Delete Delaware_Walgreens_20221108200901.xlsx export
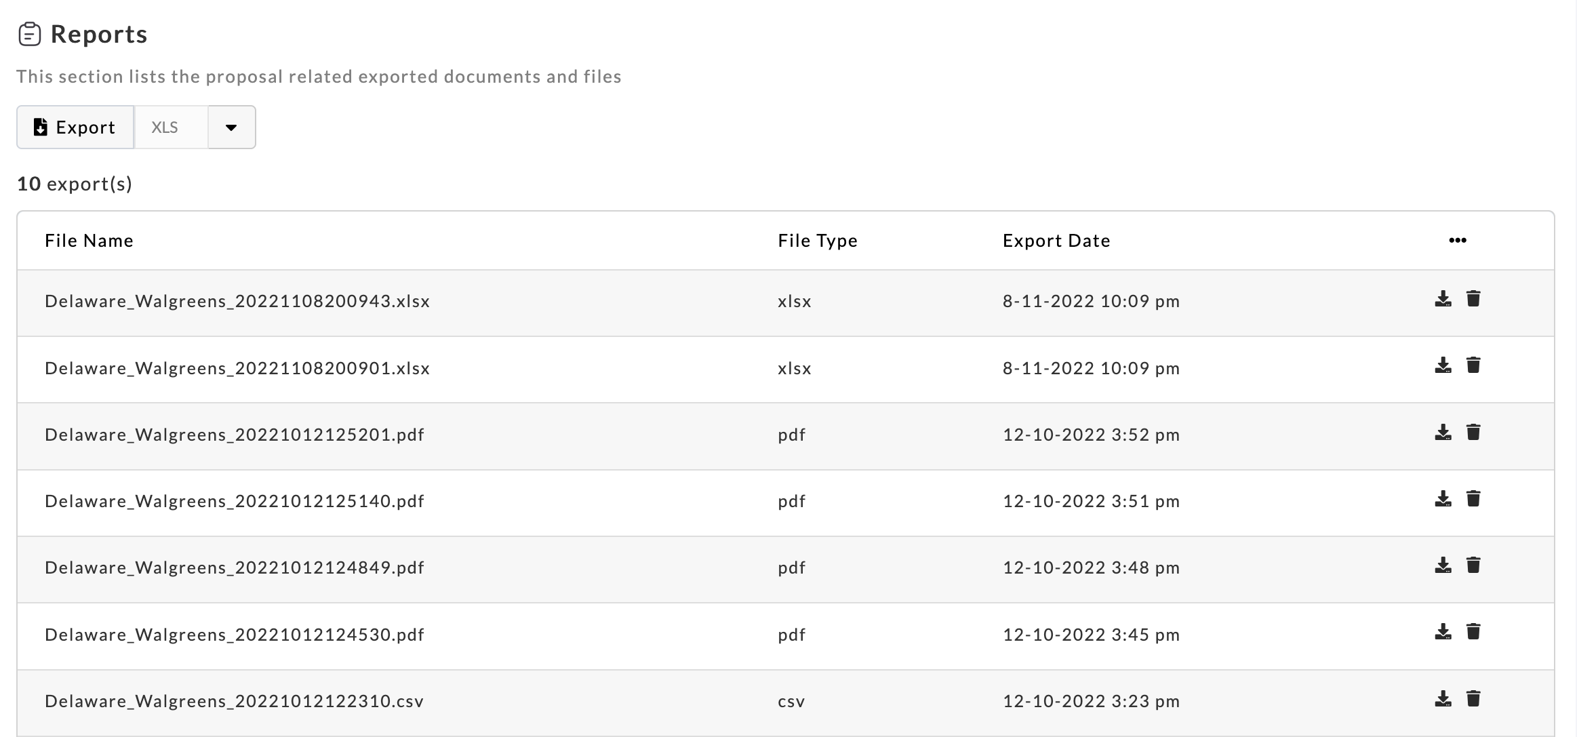 pyautogui.click(x=1473, y=365)
